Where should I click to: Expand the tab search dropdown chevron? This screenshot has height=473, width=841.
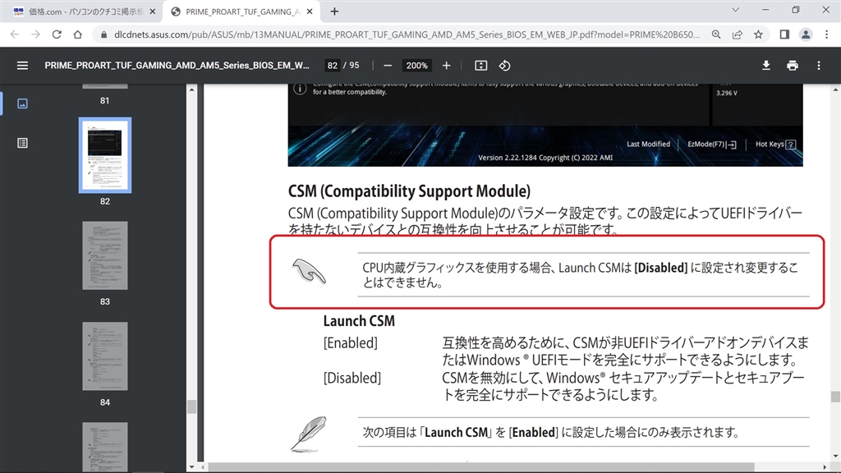tap(735, 10)
